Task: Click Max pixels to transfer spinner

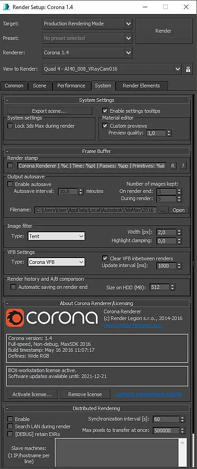Action: coord(183,431)
